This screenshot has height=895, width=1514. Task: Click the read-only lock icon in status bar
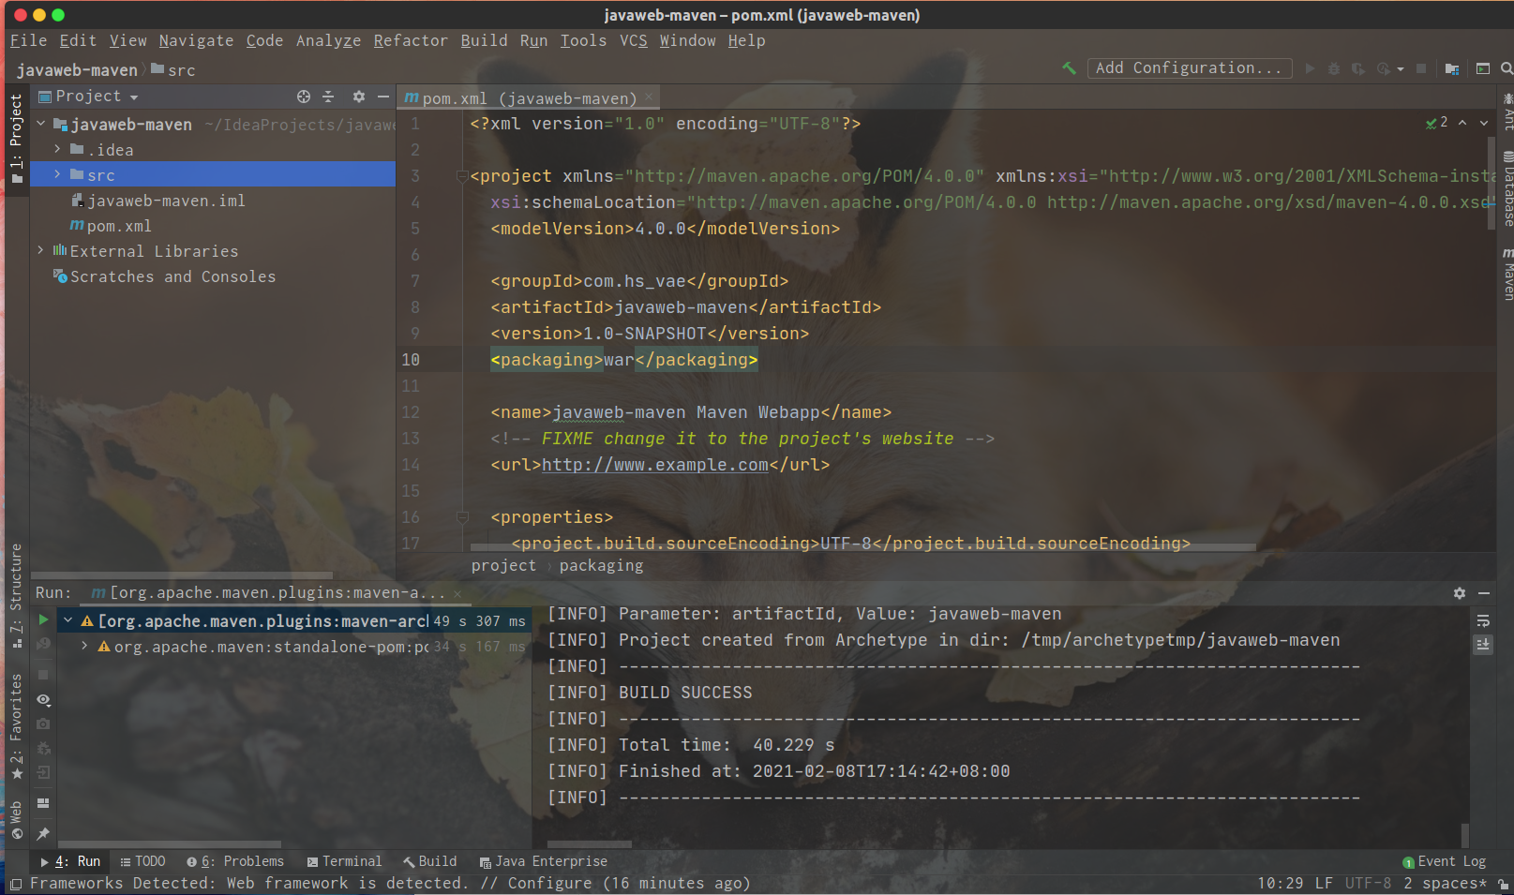tap(1503, 884)
